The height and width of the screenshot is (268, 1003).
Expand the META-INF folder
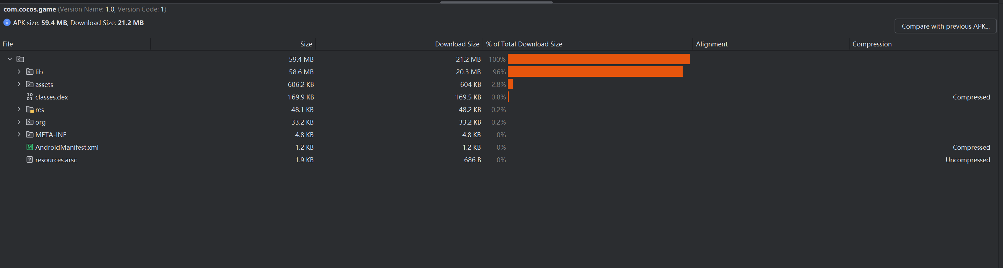click(x=19, y=135)
